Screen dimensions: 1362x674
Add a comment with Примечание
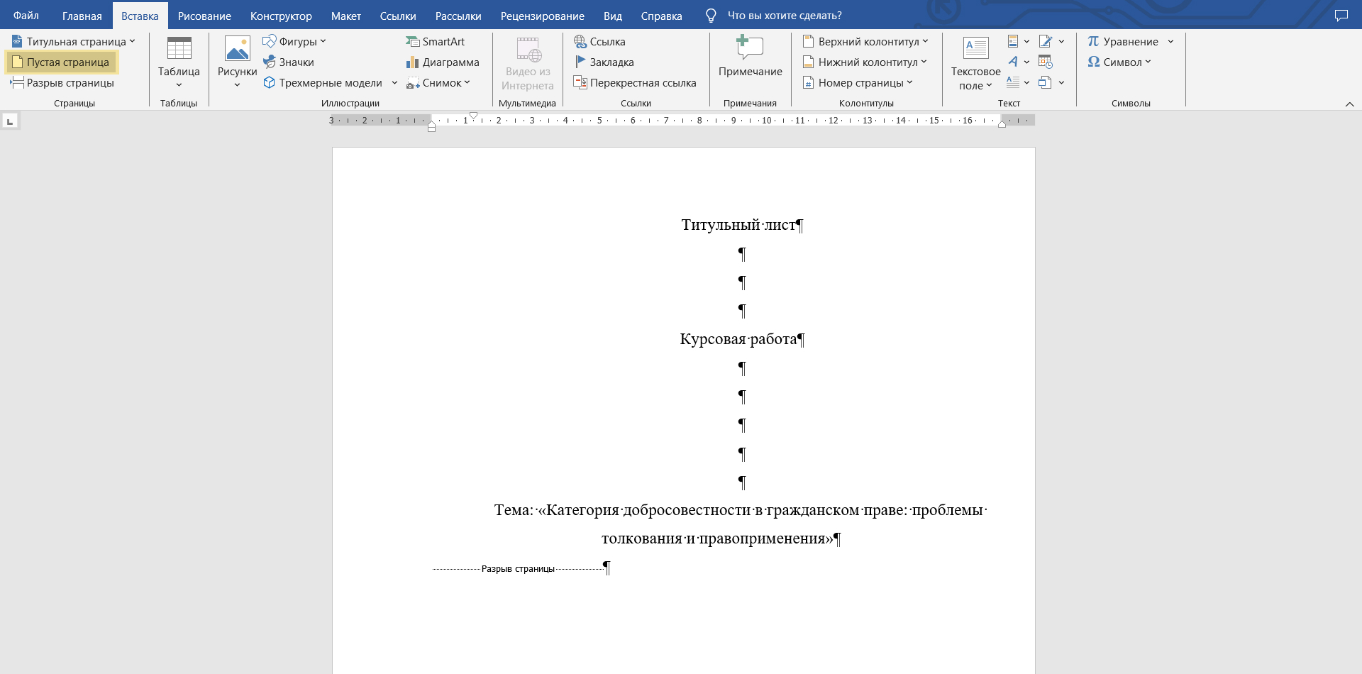pyautogui.click(x=750, y=57)
